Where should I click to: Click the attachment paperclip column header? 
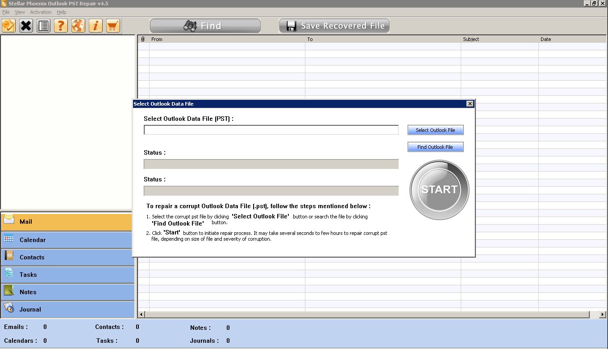click(143, 39)
